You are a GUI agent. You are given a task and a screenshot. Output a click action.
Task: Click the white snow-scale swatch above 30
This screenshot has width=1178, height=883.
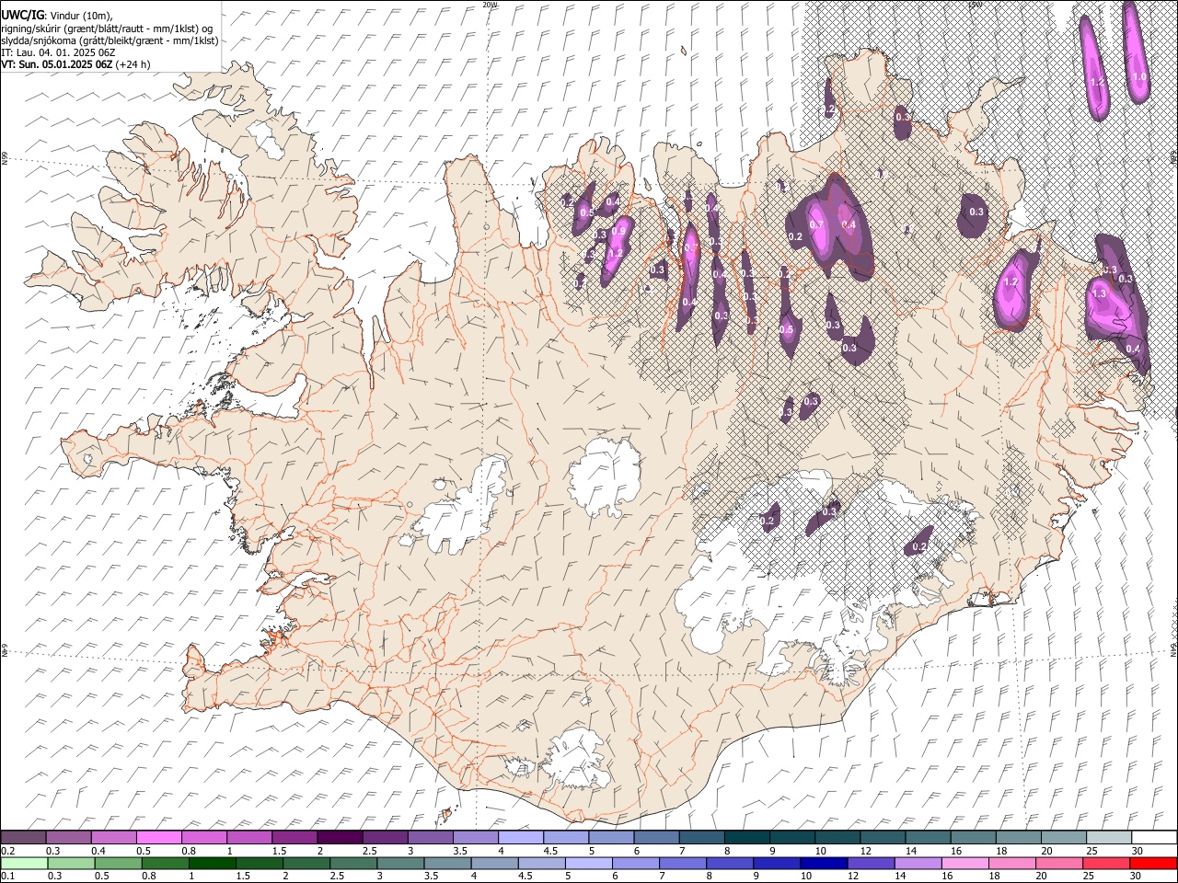(1152, 837)
